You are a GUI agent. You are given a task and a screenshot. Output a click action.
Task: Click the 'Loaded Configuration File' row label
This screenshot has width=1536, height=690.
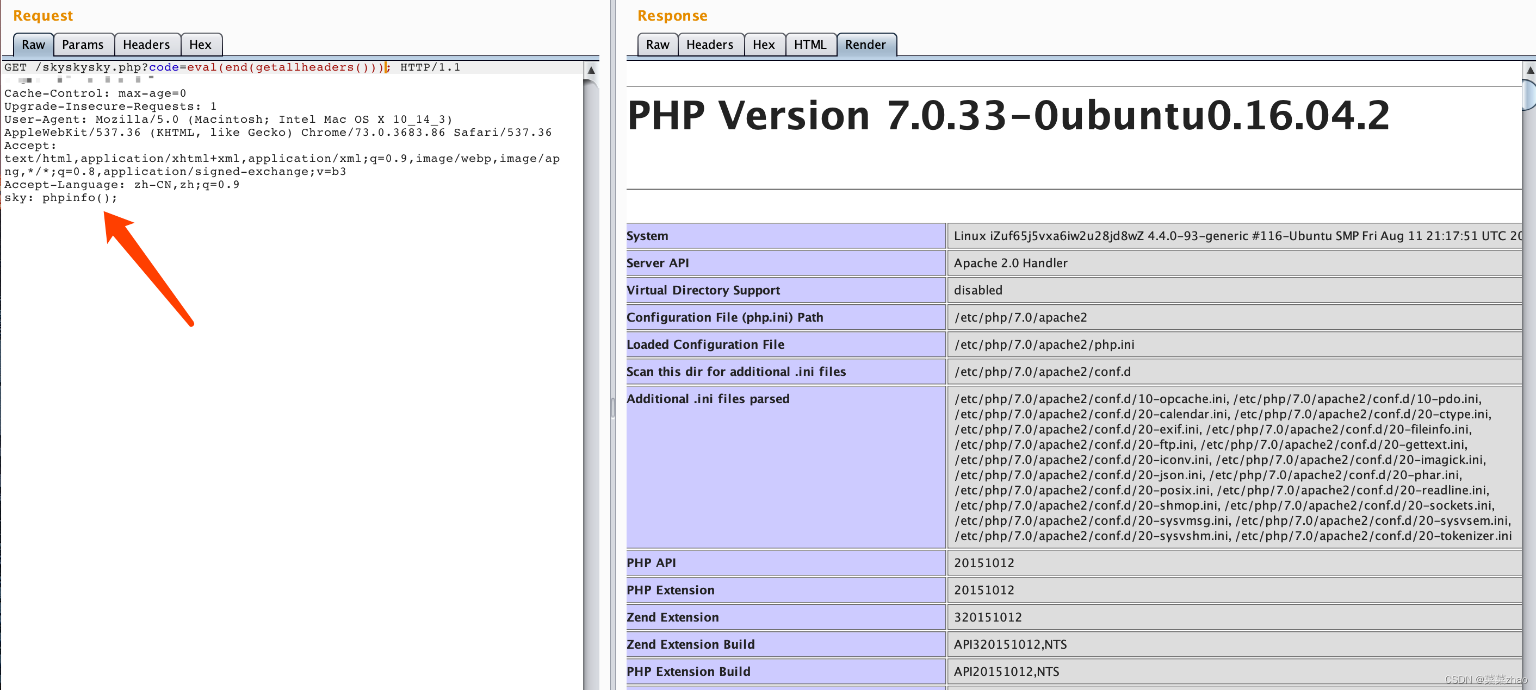705,344
